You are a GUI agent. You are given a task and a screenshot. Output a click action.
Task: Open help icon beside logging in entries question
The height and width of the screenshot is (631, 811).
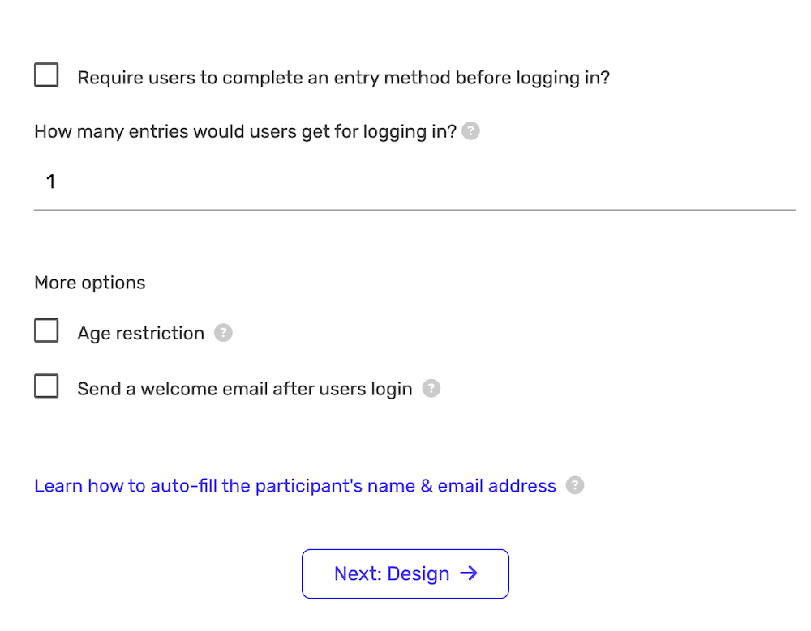(470, 131)
